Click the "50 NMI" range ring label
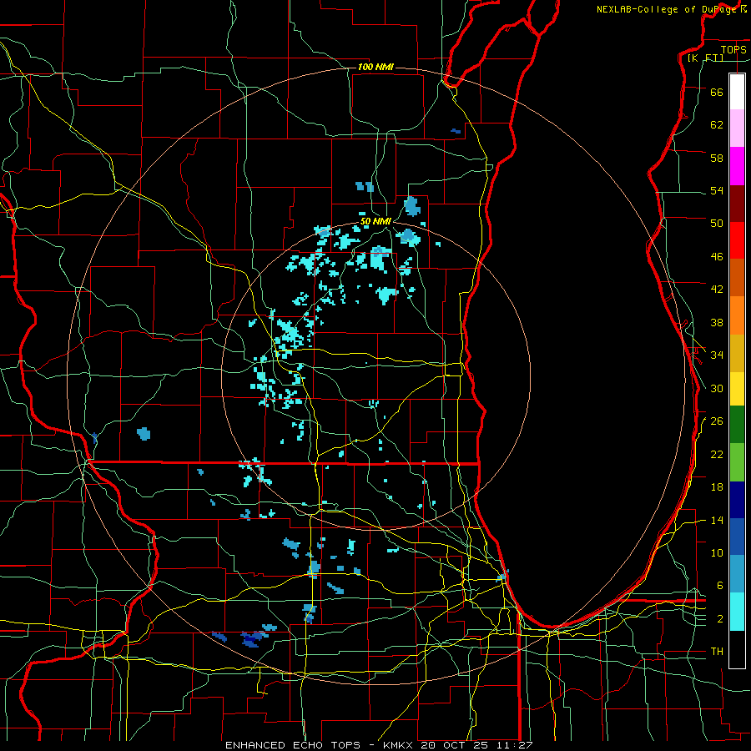Image resolution: width=751 pixels, height=751 pixels. [376, 221]
